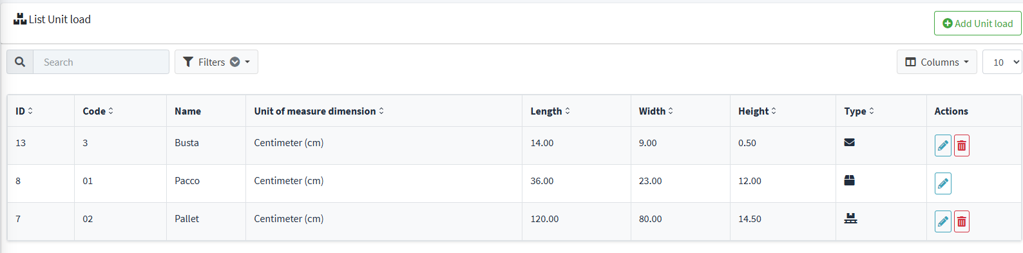
Task: Focus the Search input field
Action: (x=101, y=62)
